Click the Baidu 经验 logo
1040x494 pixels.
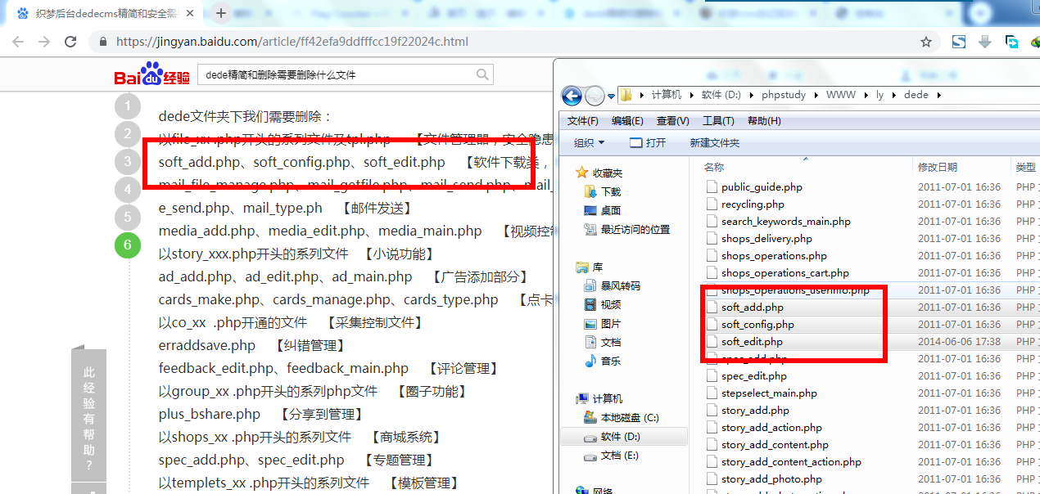point(152,75)
